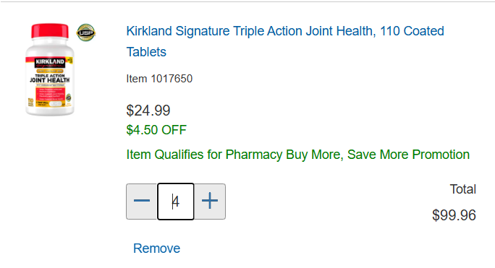The height and width of the screenshot is (268, 495).
Task: Click the quantity field showing 4
Action: [176, 201]
